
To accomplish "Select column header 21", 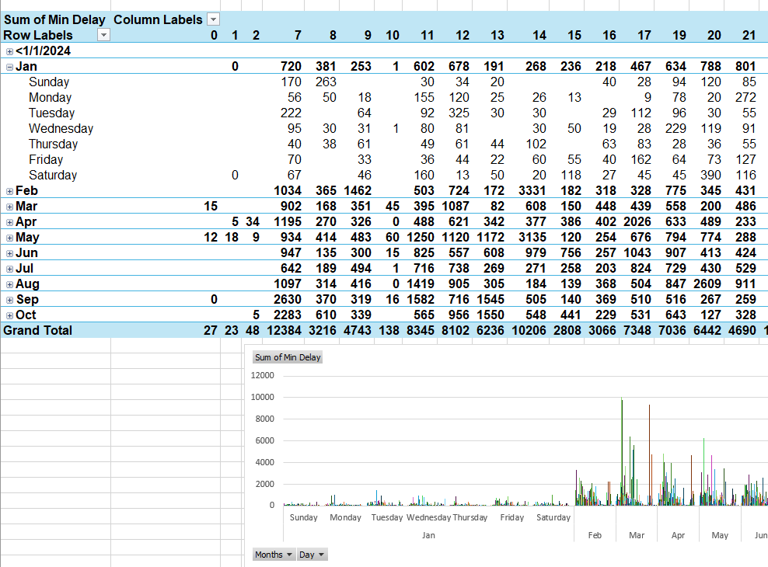I will pos(749,35).
